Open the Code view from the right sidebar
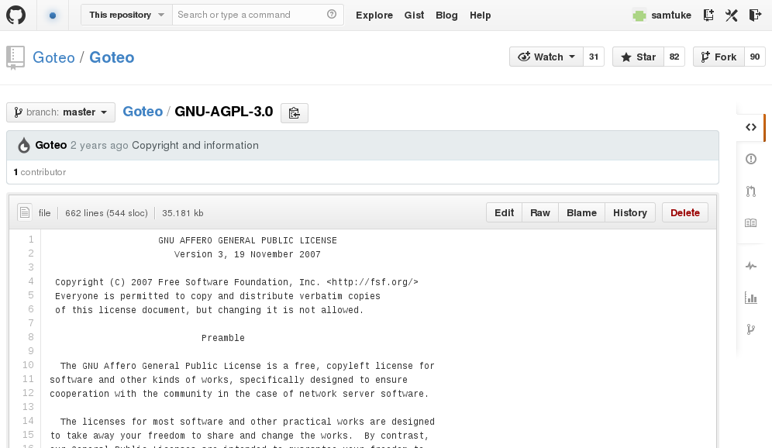772x448 pixels. tap(750, 126)
